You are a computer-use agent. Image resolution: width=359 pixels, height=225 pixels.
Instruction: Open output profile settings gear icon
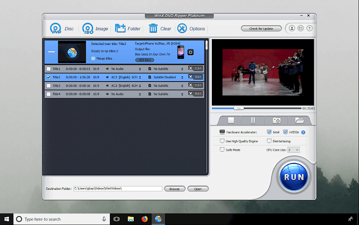click(x=191, y=52)
